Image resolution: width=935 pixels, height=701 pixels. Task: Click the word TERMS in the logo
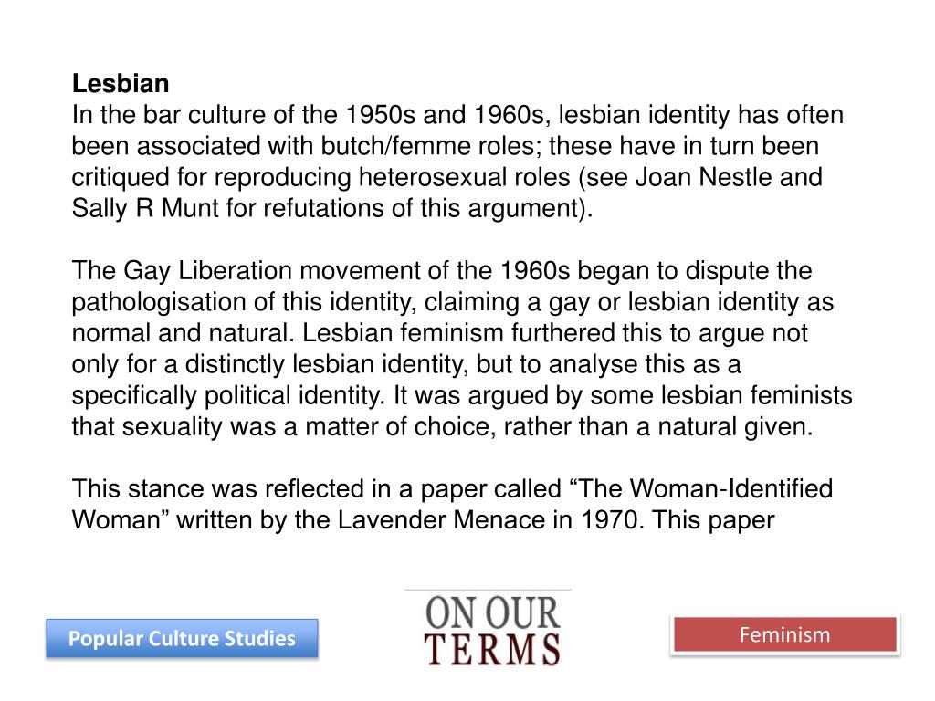click(492, 650)
